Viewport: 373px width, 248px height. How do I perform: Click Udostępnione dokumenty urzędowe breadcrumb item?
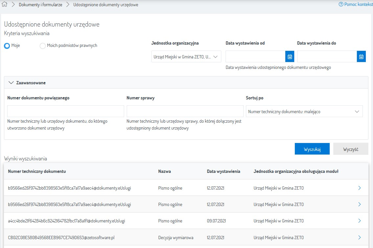(x=105, y=5)
